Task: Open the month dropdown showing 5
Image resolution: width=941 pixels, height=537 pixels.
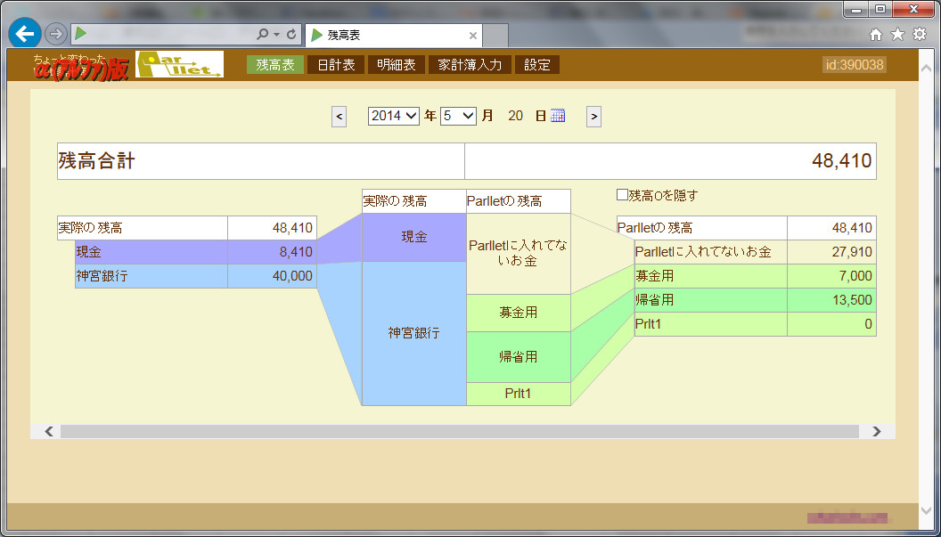Action: (457, 115)
